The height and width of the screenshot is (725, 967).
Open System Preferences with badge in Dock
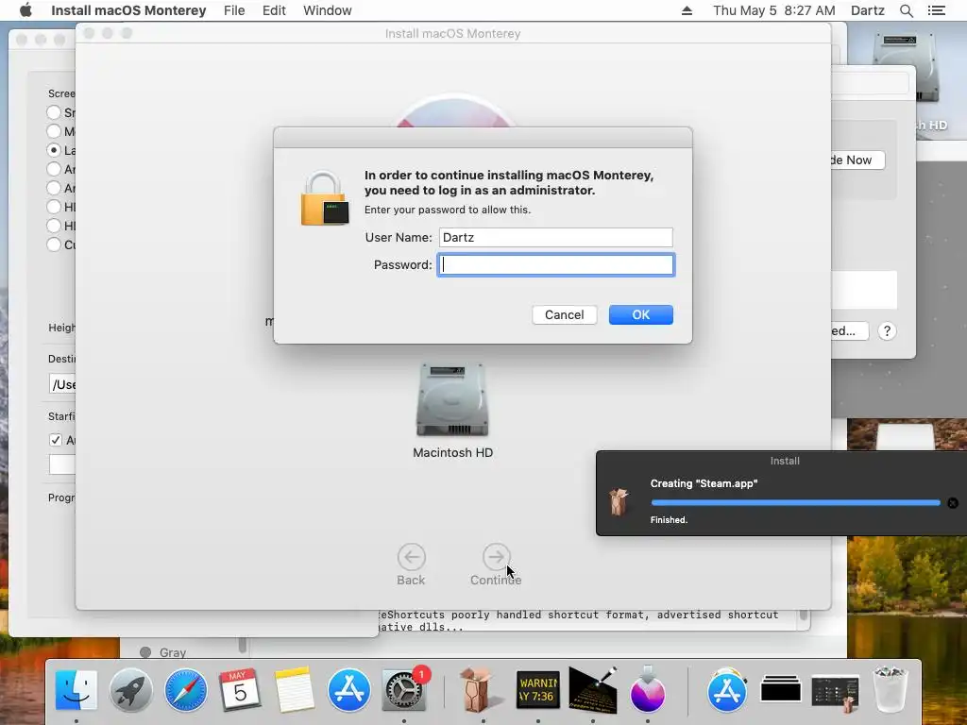click(404, 690)
